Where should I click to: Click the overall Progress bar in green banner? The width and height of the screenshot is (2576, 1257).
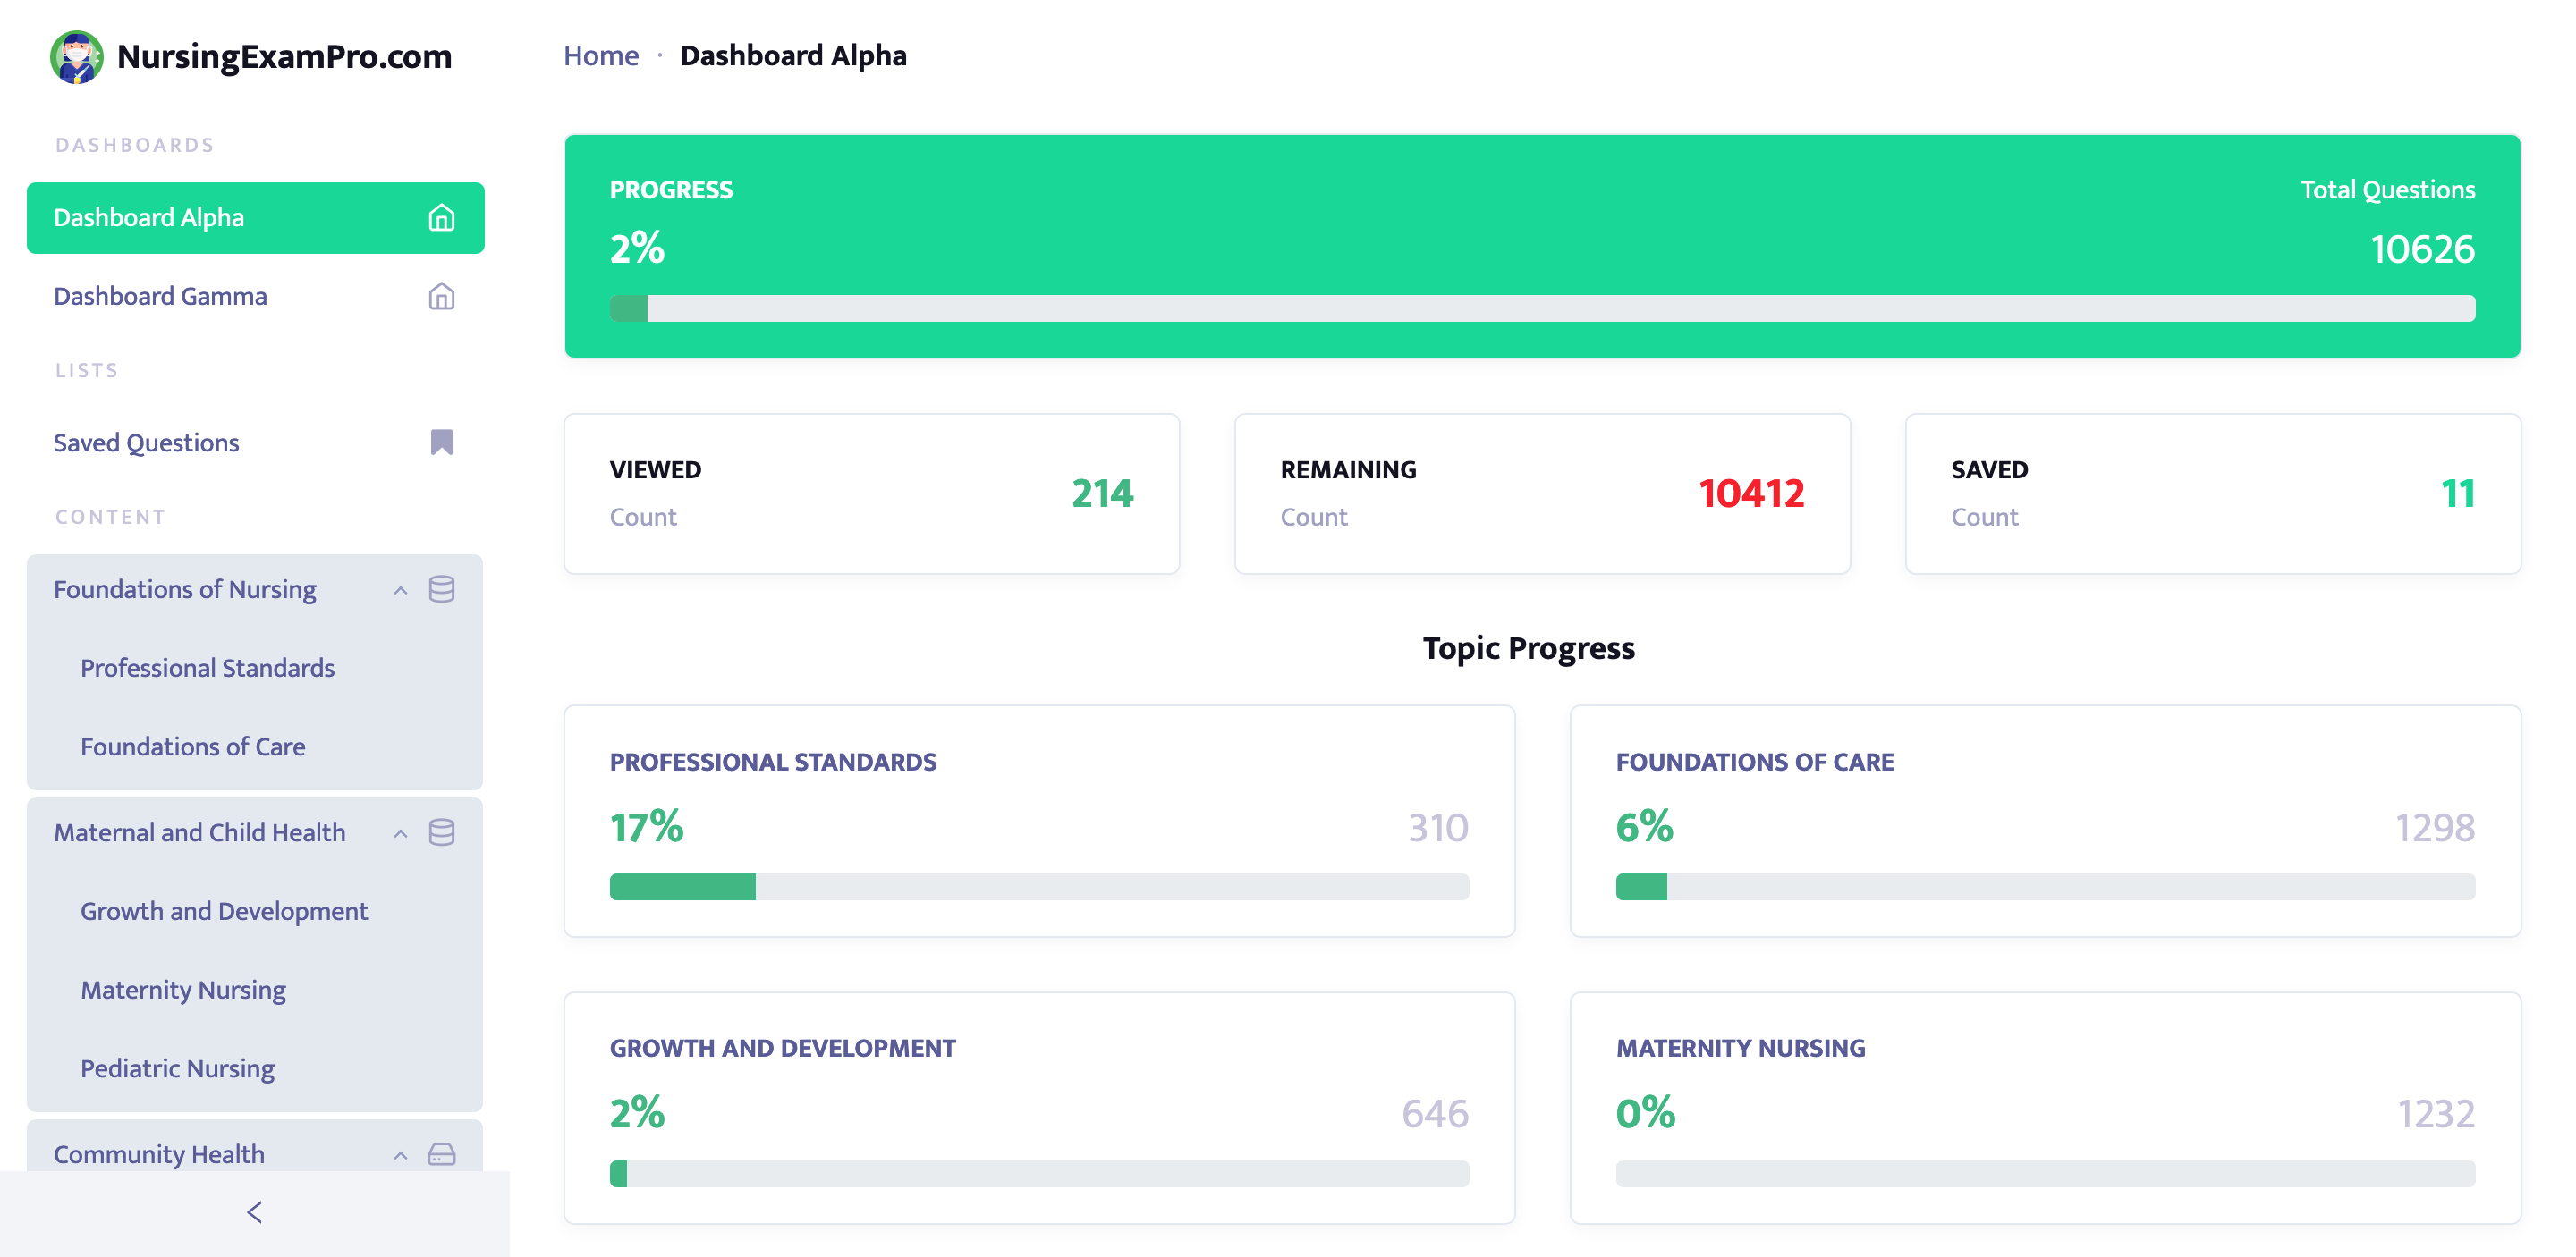click(x=1541, y=308)
